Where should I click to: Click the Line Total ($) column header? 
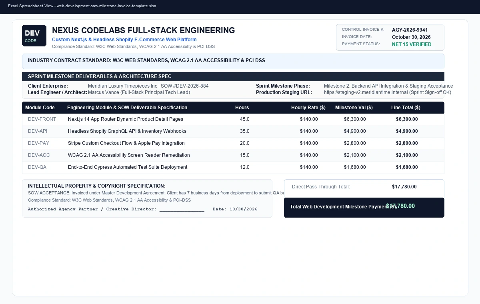pyautogui.click(x=406, y=108)
